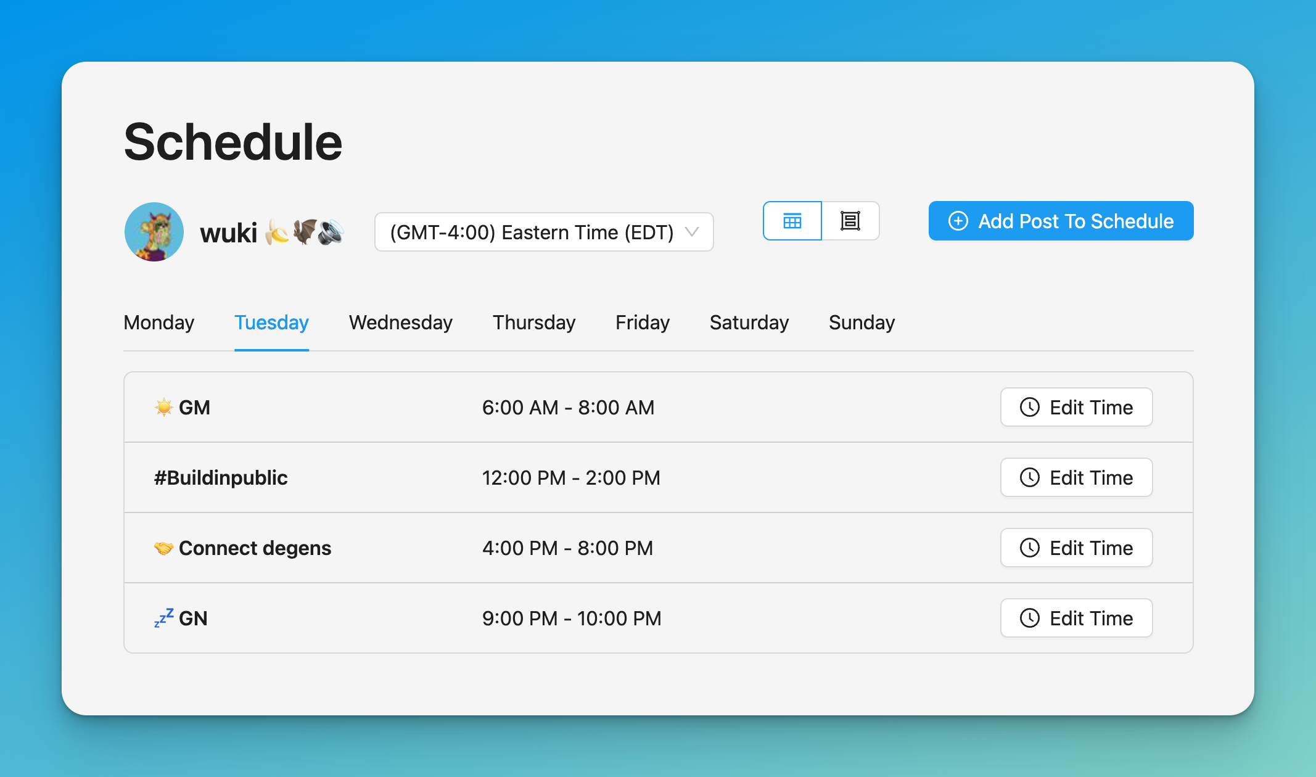Edit time for Connect degens slot
Image resolution: width=1316 pixels, height=777 pixels.
(x=1075, y=548)
